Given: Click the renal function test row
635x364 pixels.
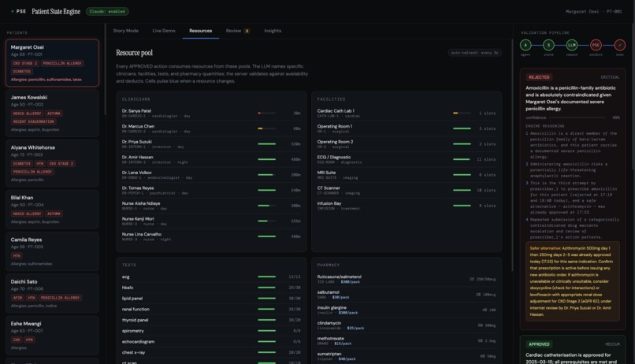Looking at the screenshot, I should point(211,309).
